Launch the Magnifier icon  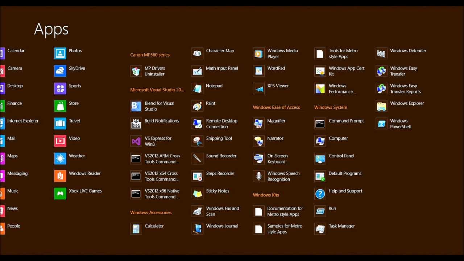click(259, 124)
